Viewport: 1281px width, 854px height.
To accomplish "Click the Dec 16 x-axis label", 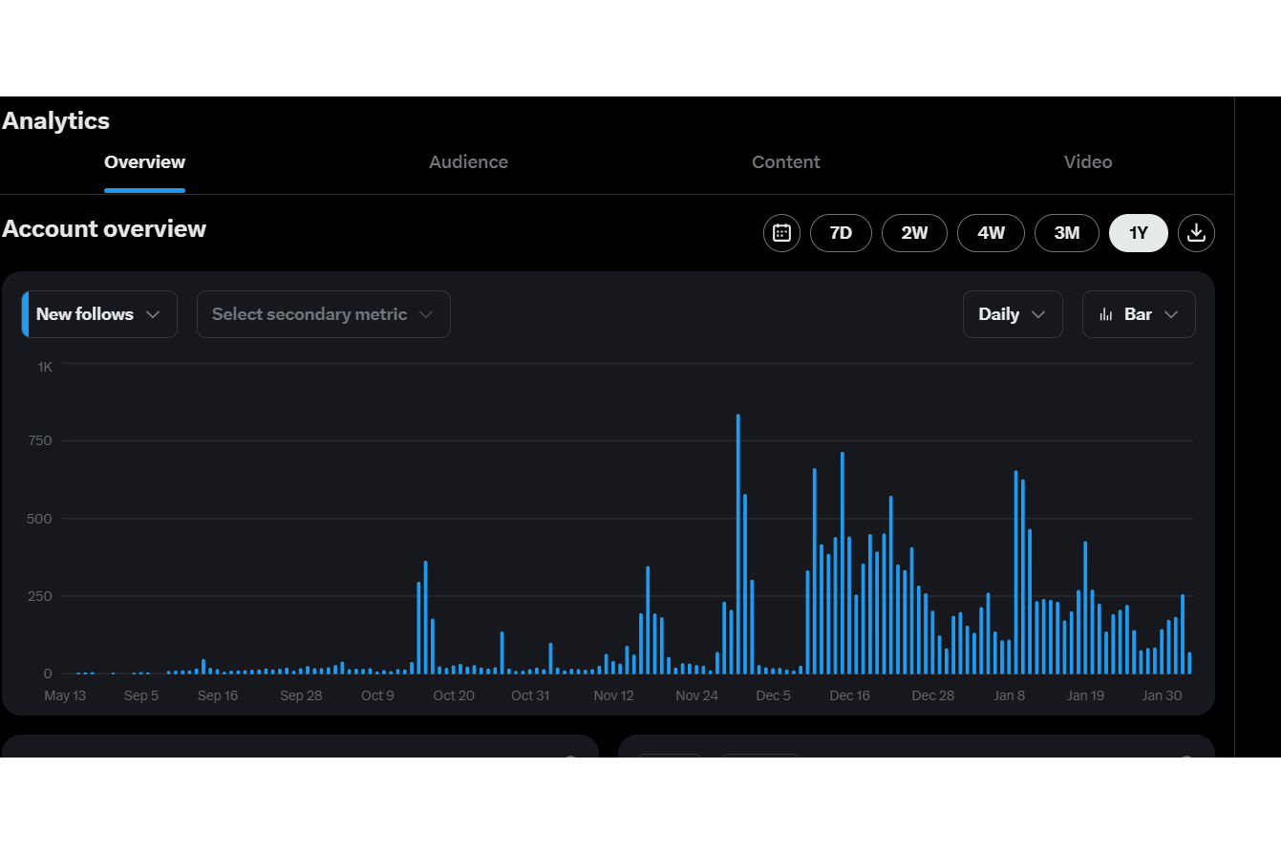I will point(849,695).
